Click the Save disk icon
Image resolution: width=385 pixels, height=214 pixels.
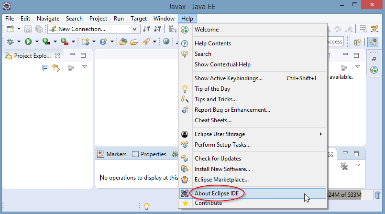(x=28, y=29)
